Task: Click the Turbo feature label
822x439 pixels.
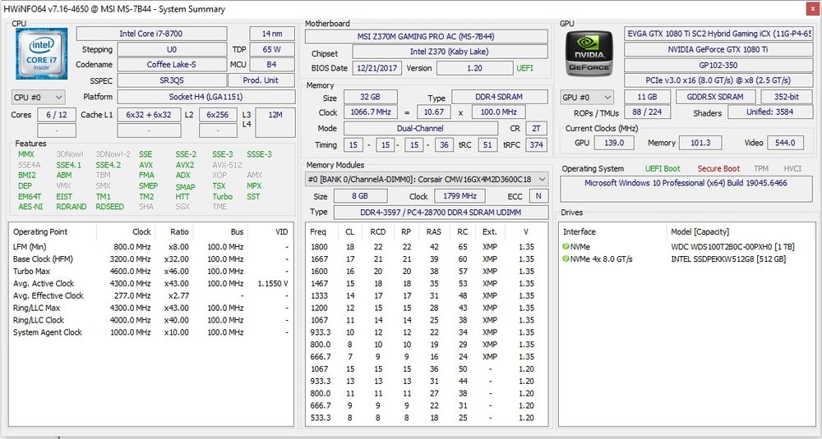Action: tap(222, 197)
